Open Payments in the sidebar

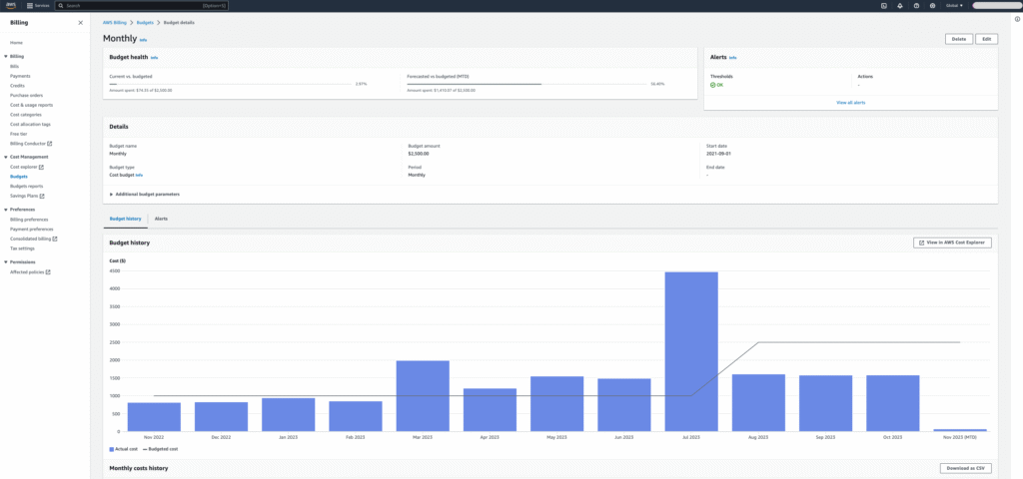pyautogui.click(x=20, y=76)
